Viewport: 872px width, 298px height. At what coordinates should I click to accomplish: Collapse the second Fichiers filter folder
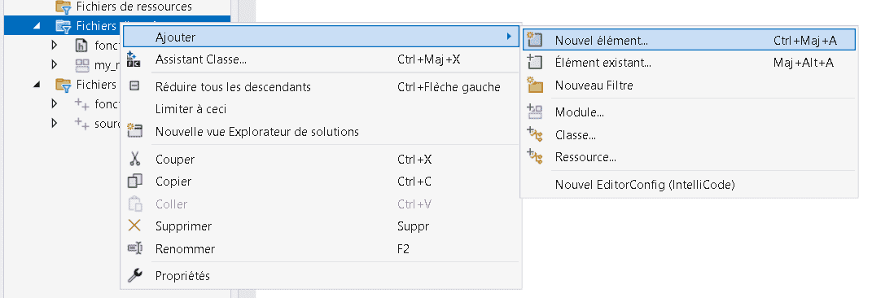37,85
